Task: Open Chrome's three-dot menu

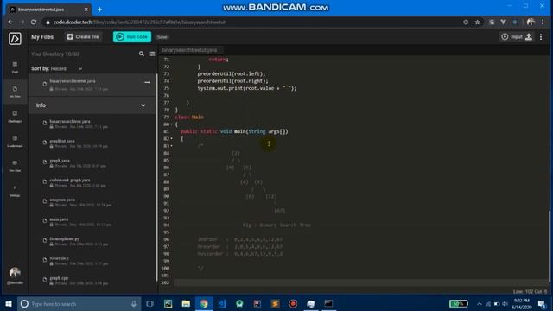Action: point(543,22)
